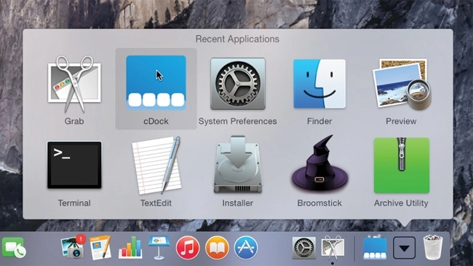Open the Trash in the Dock
Viewport: 473px width, 266px height.
pos(433,248)
